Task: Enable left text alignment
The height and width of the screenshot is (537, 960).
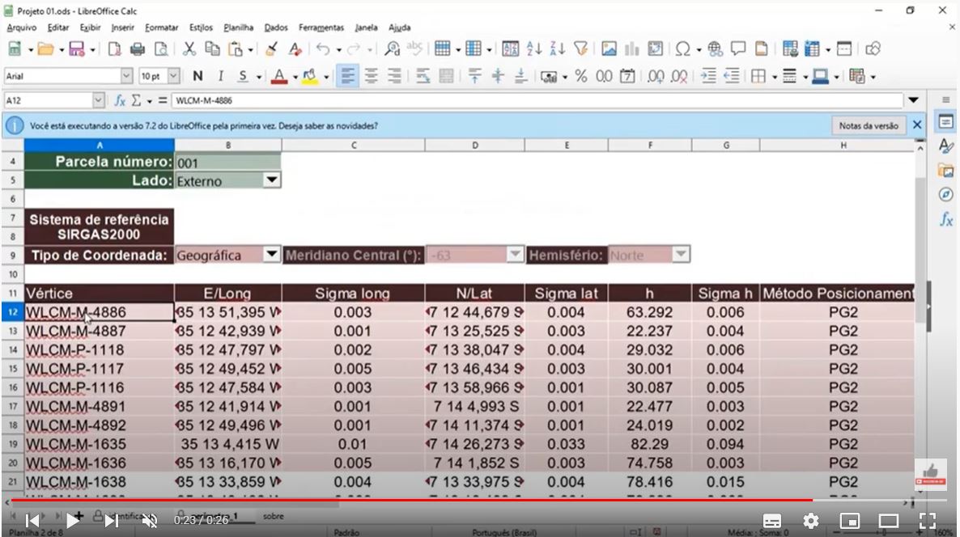Action: pyautogui.click(x=347, y=77)
